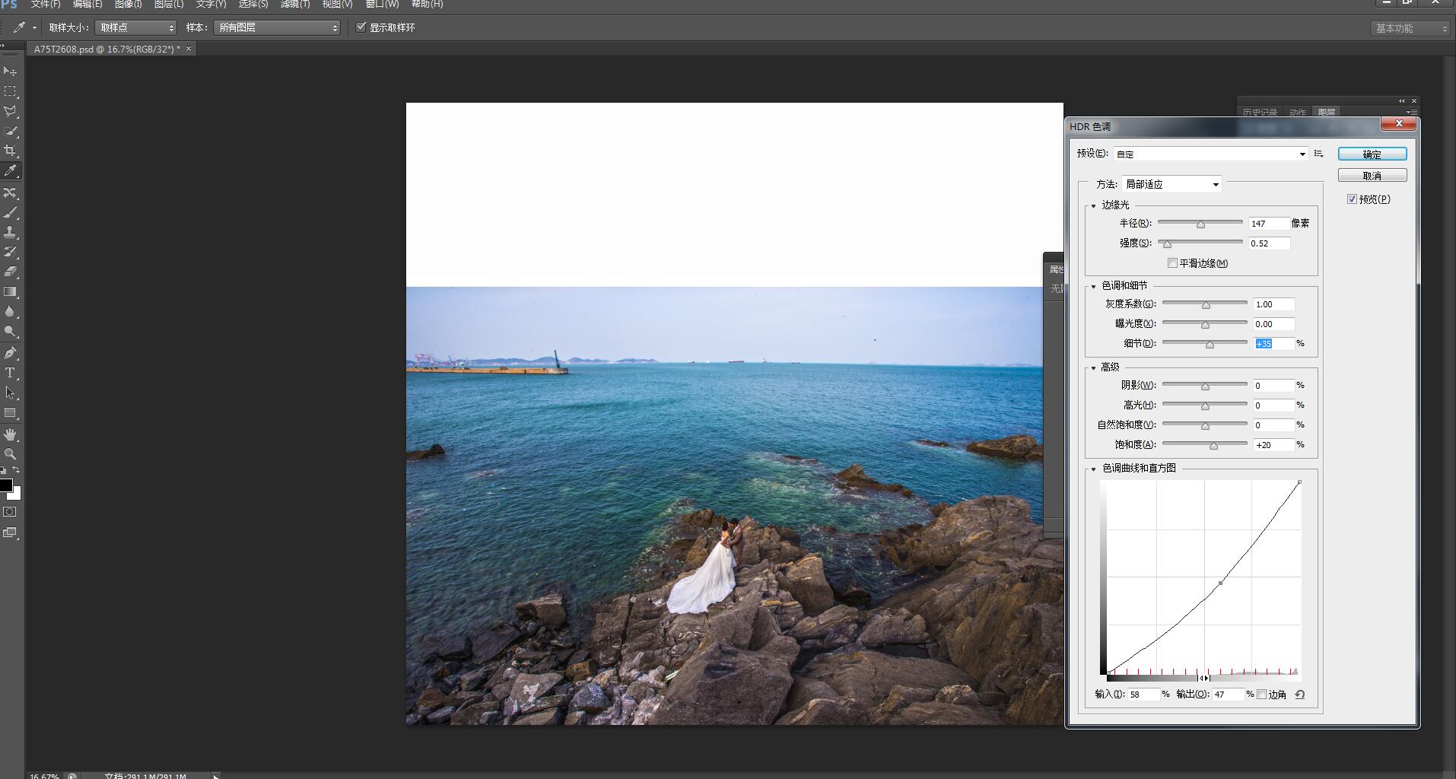Click the 取消 button
This screenshot has height=779, width=1456.
(1372, 176)
